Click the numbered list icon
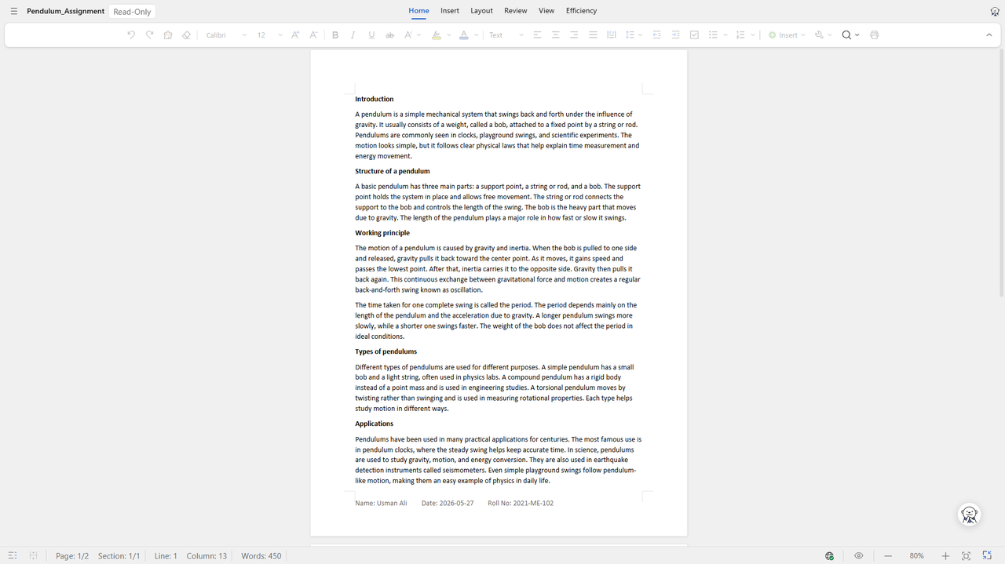The width and height of the screenshot is (1005, 564). click(740, 35)
